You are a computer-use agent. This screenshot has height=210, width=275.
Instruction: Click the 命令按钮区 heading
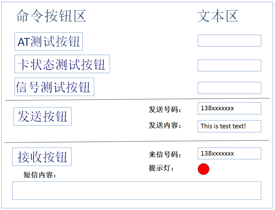[x=51, y=16]
